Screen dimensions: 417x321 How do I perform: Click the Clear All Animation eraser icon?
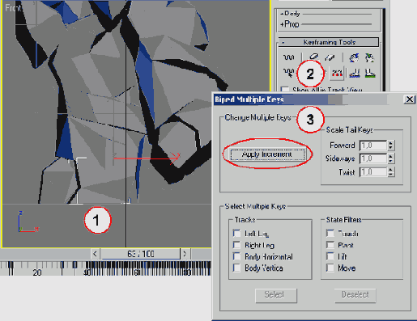click(x=330, y=57)
